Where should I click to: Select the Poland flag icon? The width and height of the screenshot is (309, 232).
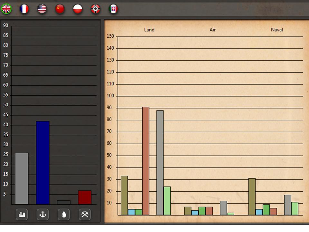78,9
